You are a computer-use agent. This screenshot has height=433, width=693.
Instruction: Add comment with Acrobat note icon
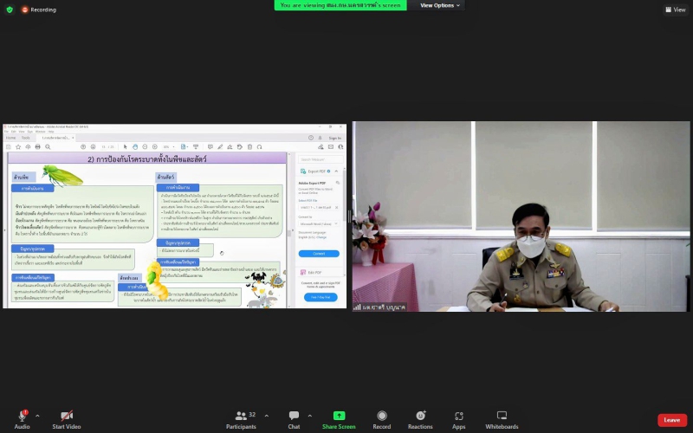pyautogui.click(x=210, y=146)
